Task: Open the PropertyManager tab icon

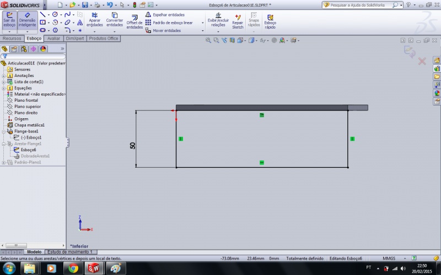Action: (14, 49)
